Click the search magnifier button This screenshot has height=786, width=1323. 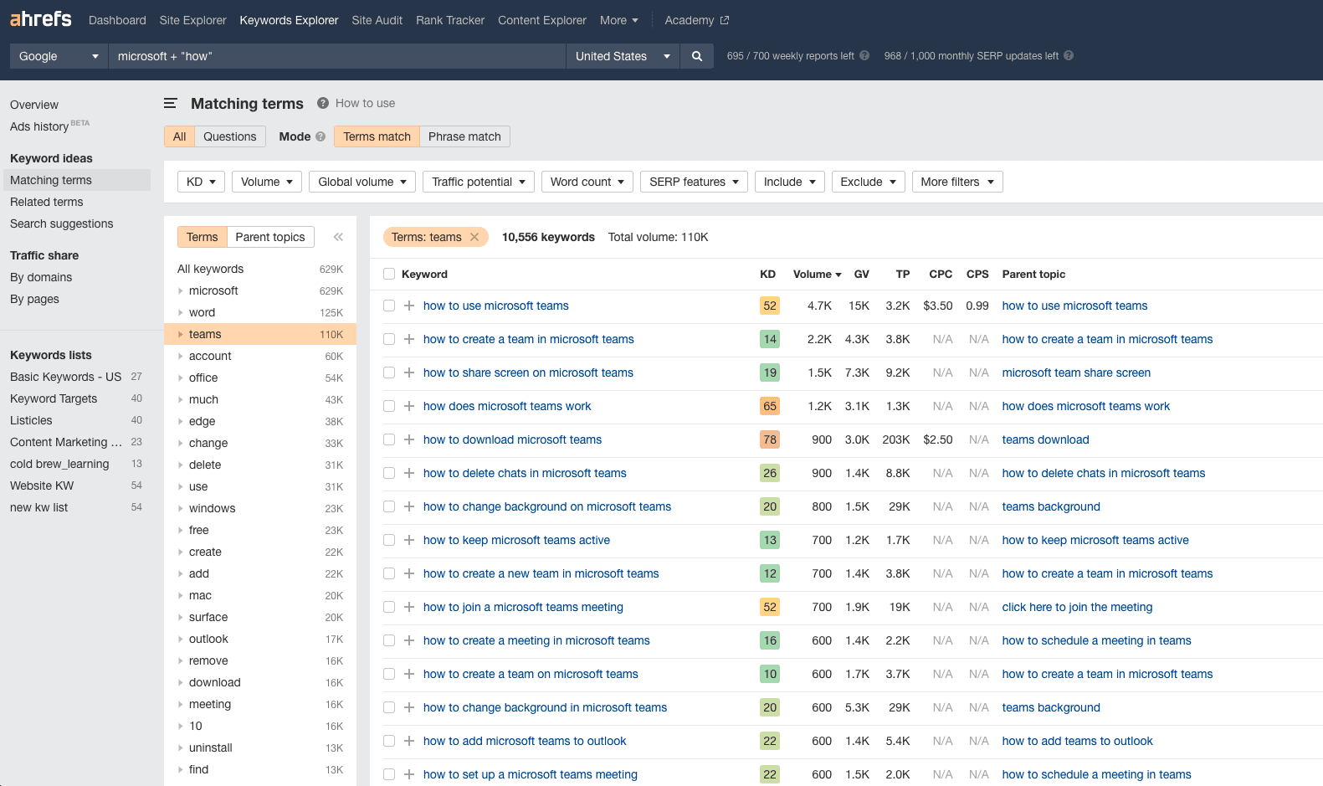(x=697, y=56)
